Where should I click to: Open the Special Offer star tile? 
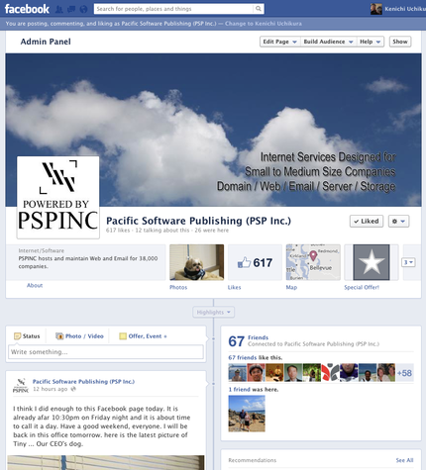(x=372, y=262)
